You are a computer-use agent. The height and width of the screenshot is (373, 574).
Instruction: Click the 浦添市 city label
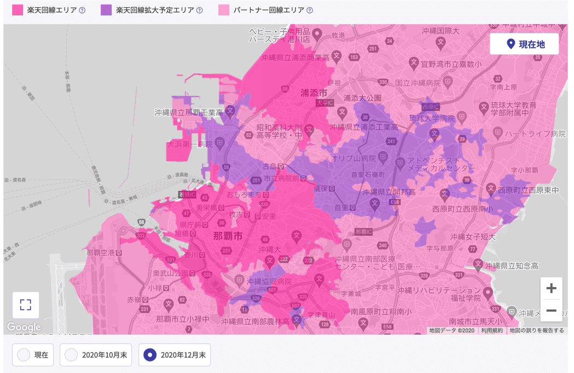[314, 93]
